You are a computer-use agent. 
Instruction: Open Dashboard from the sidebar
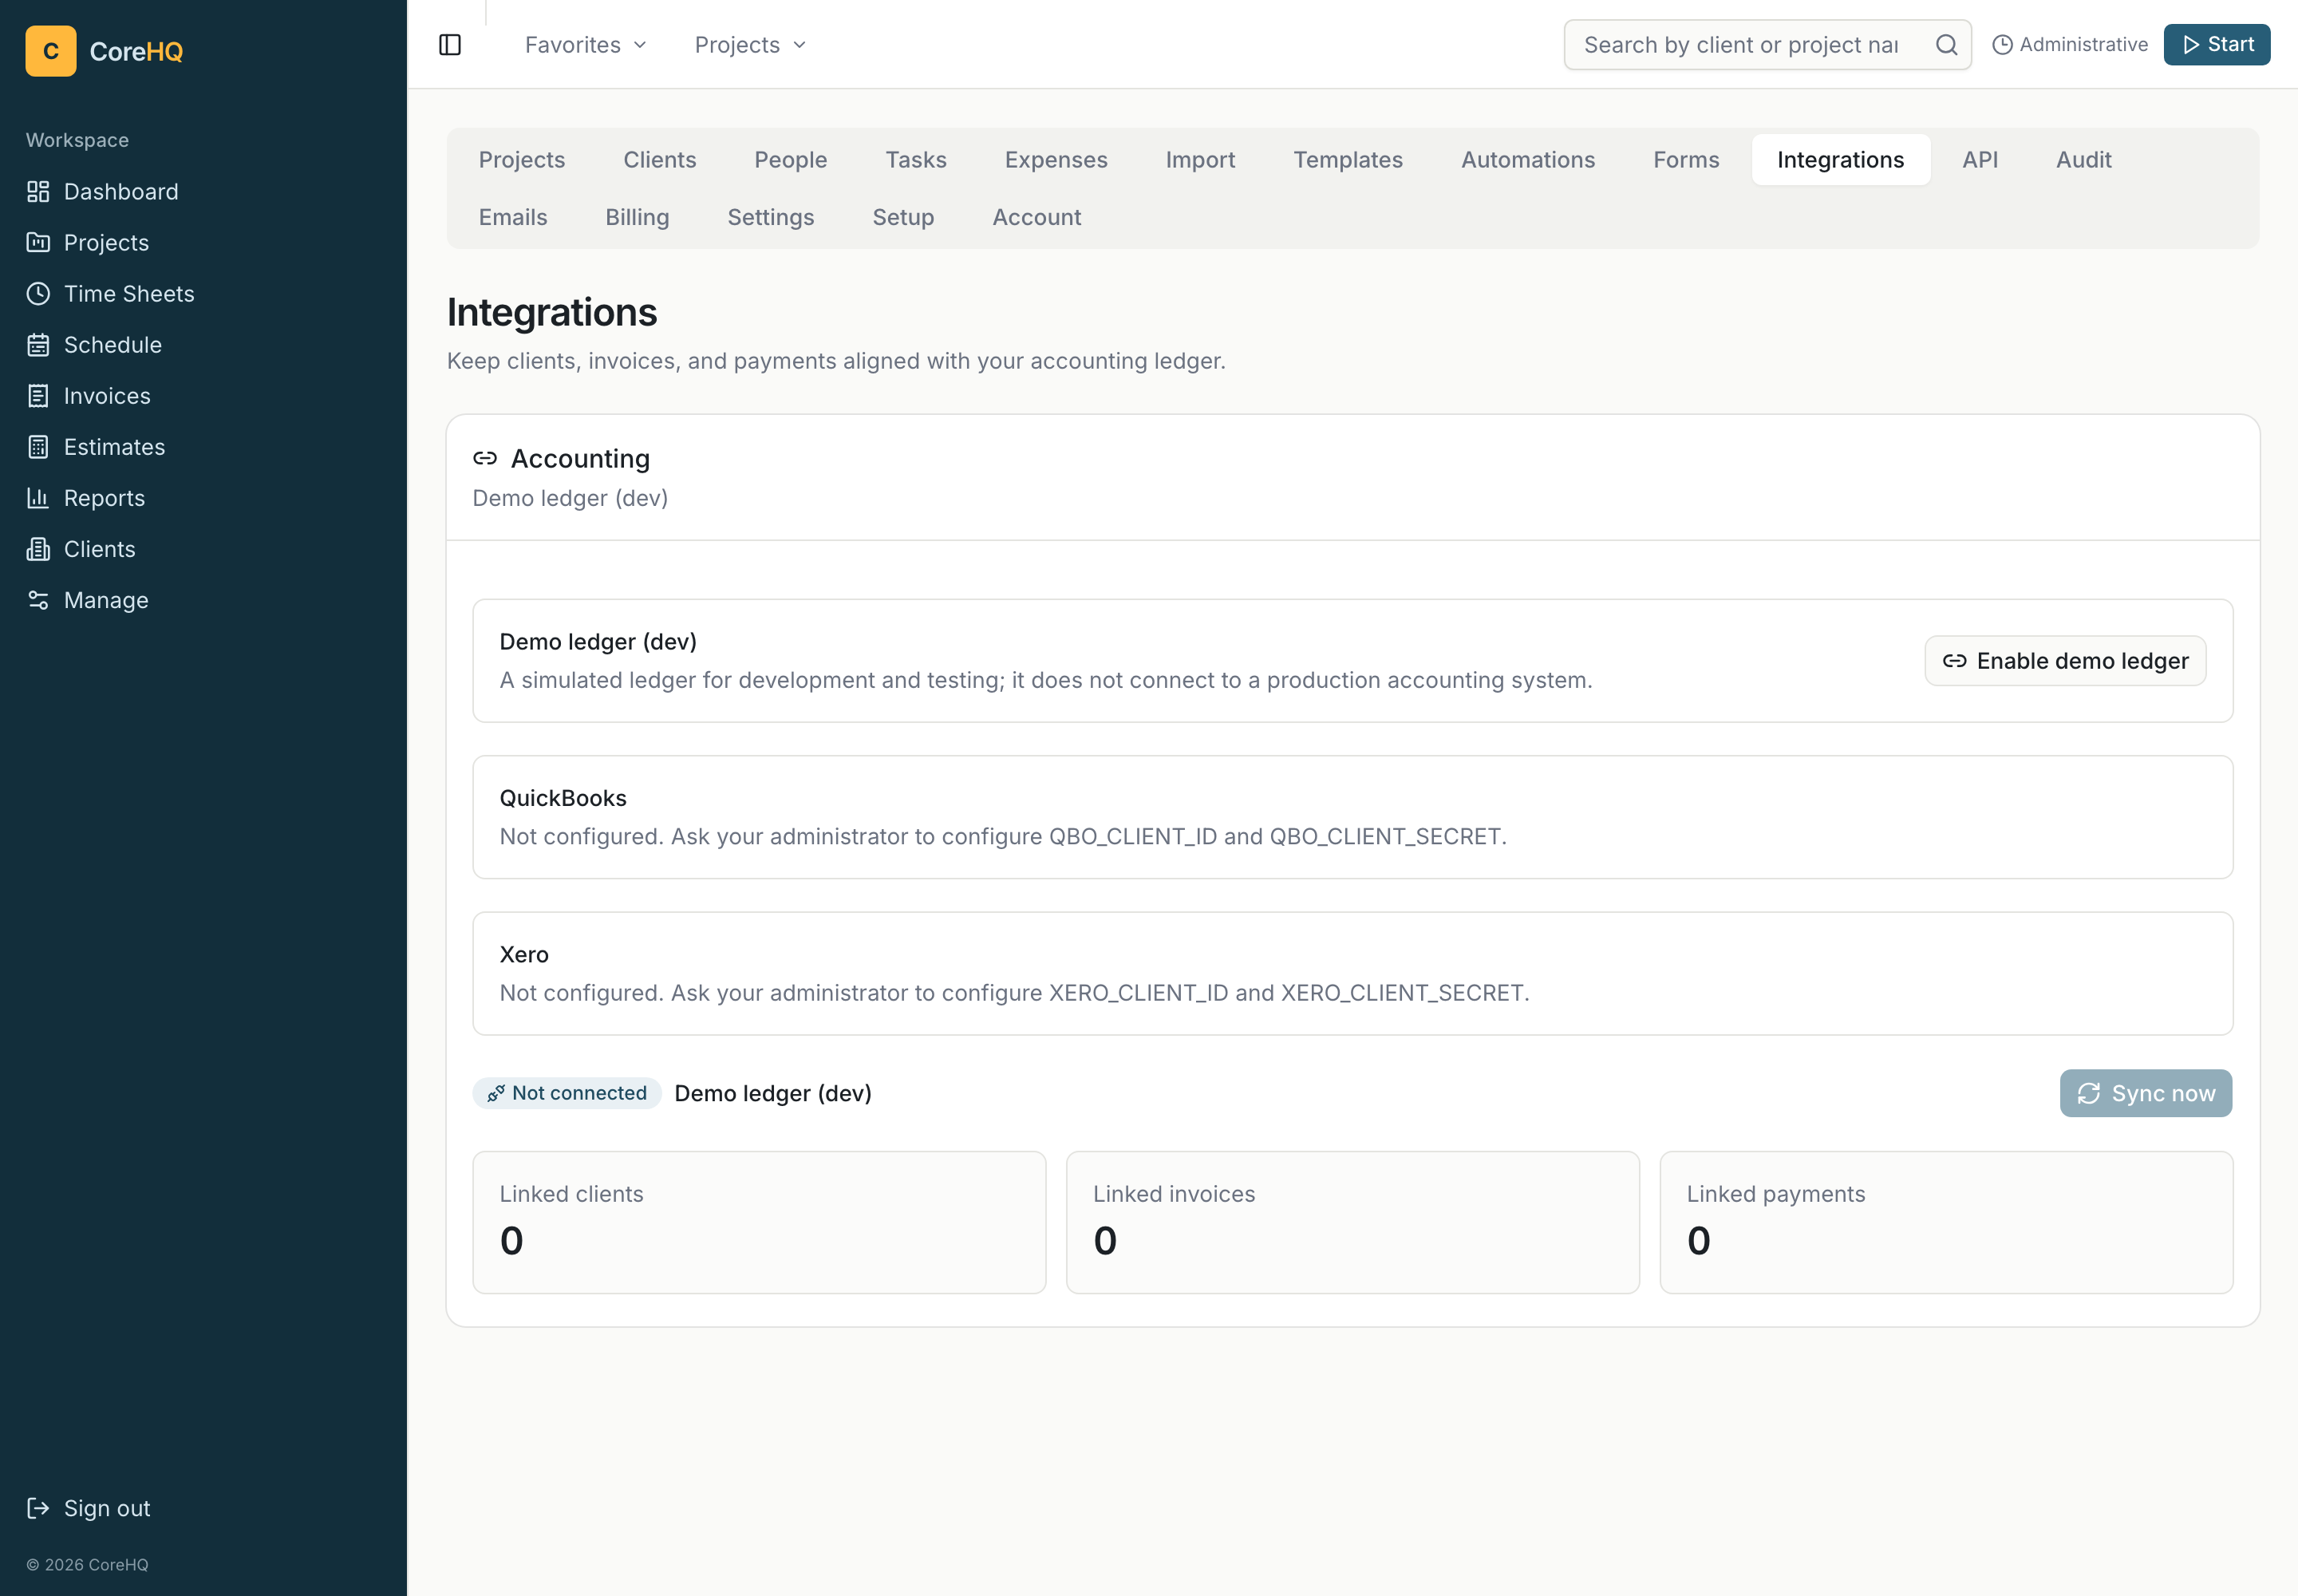[203, 191]
